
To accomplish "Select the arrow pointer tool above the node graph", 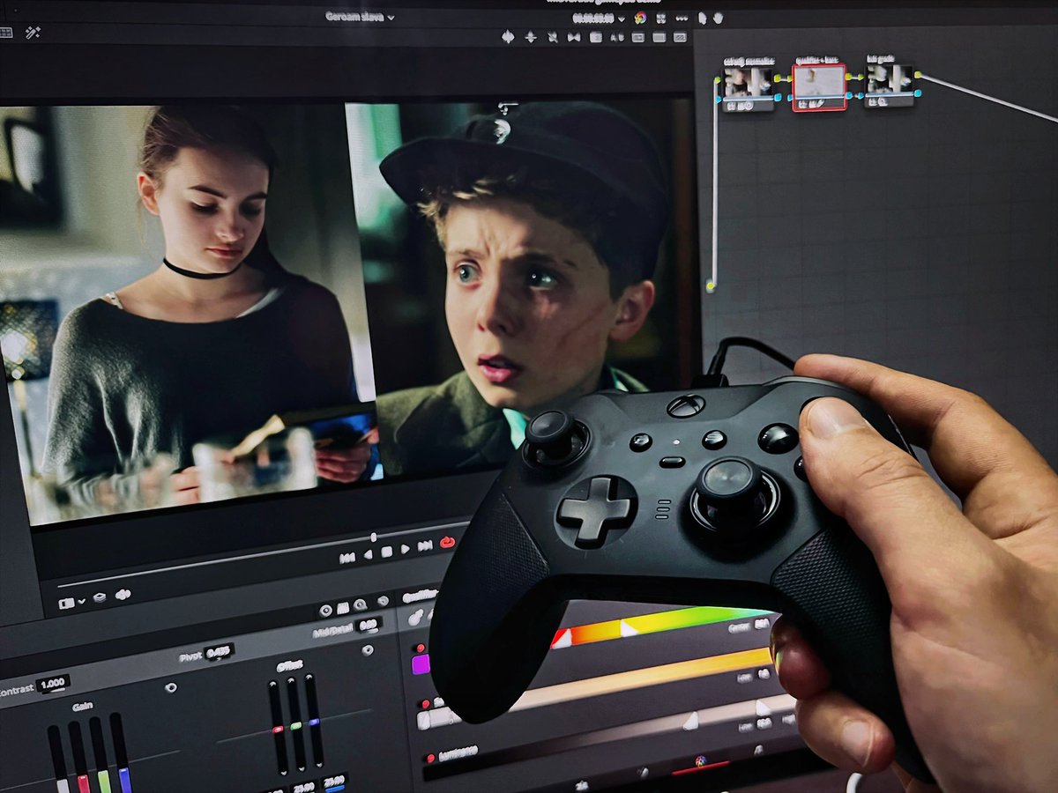I will point(702,18).
